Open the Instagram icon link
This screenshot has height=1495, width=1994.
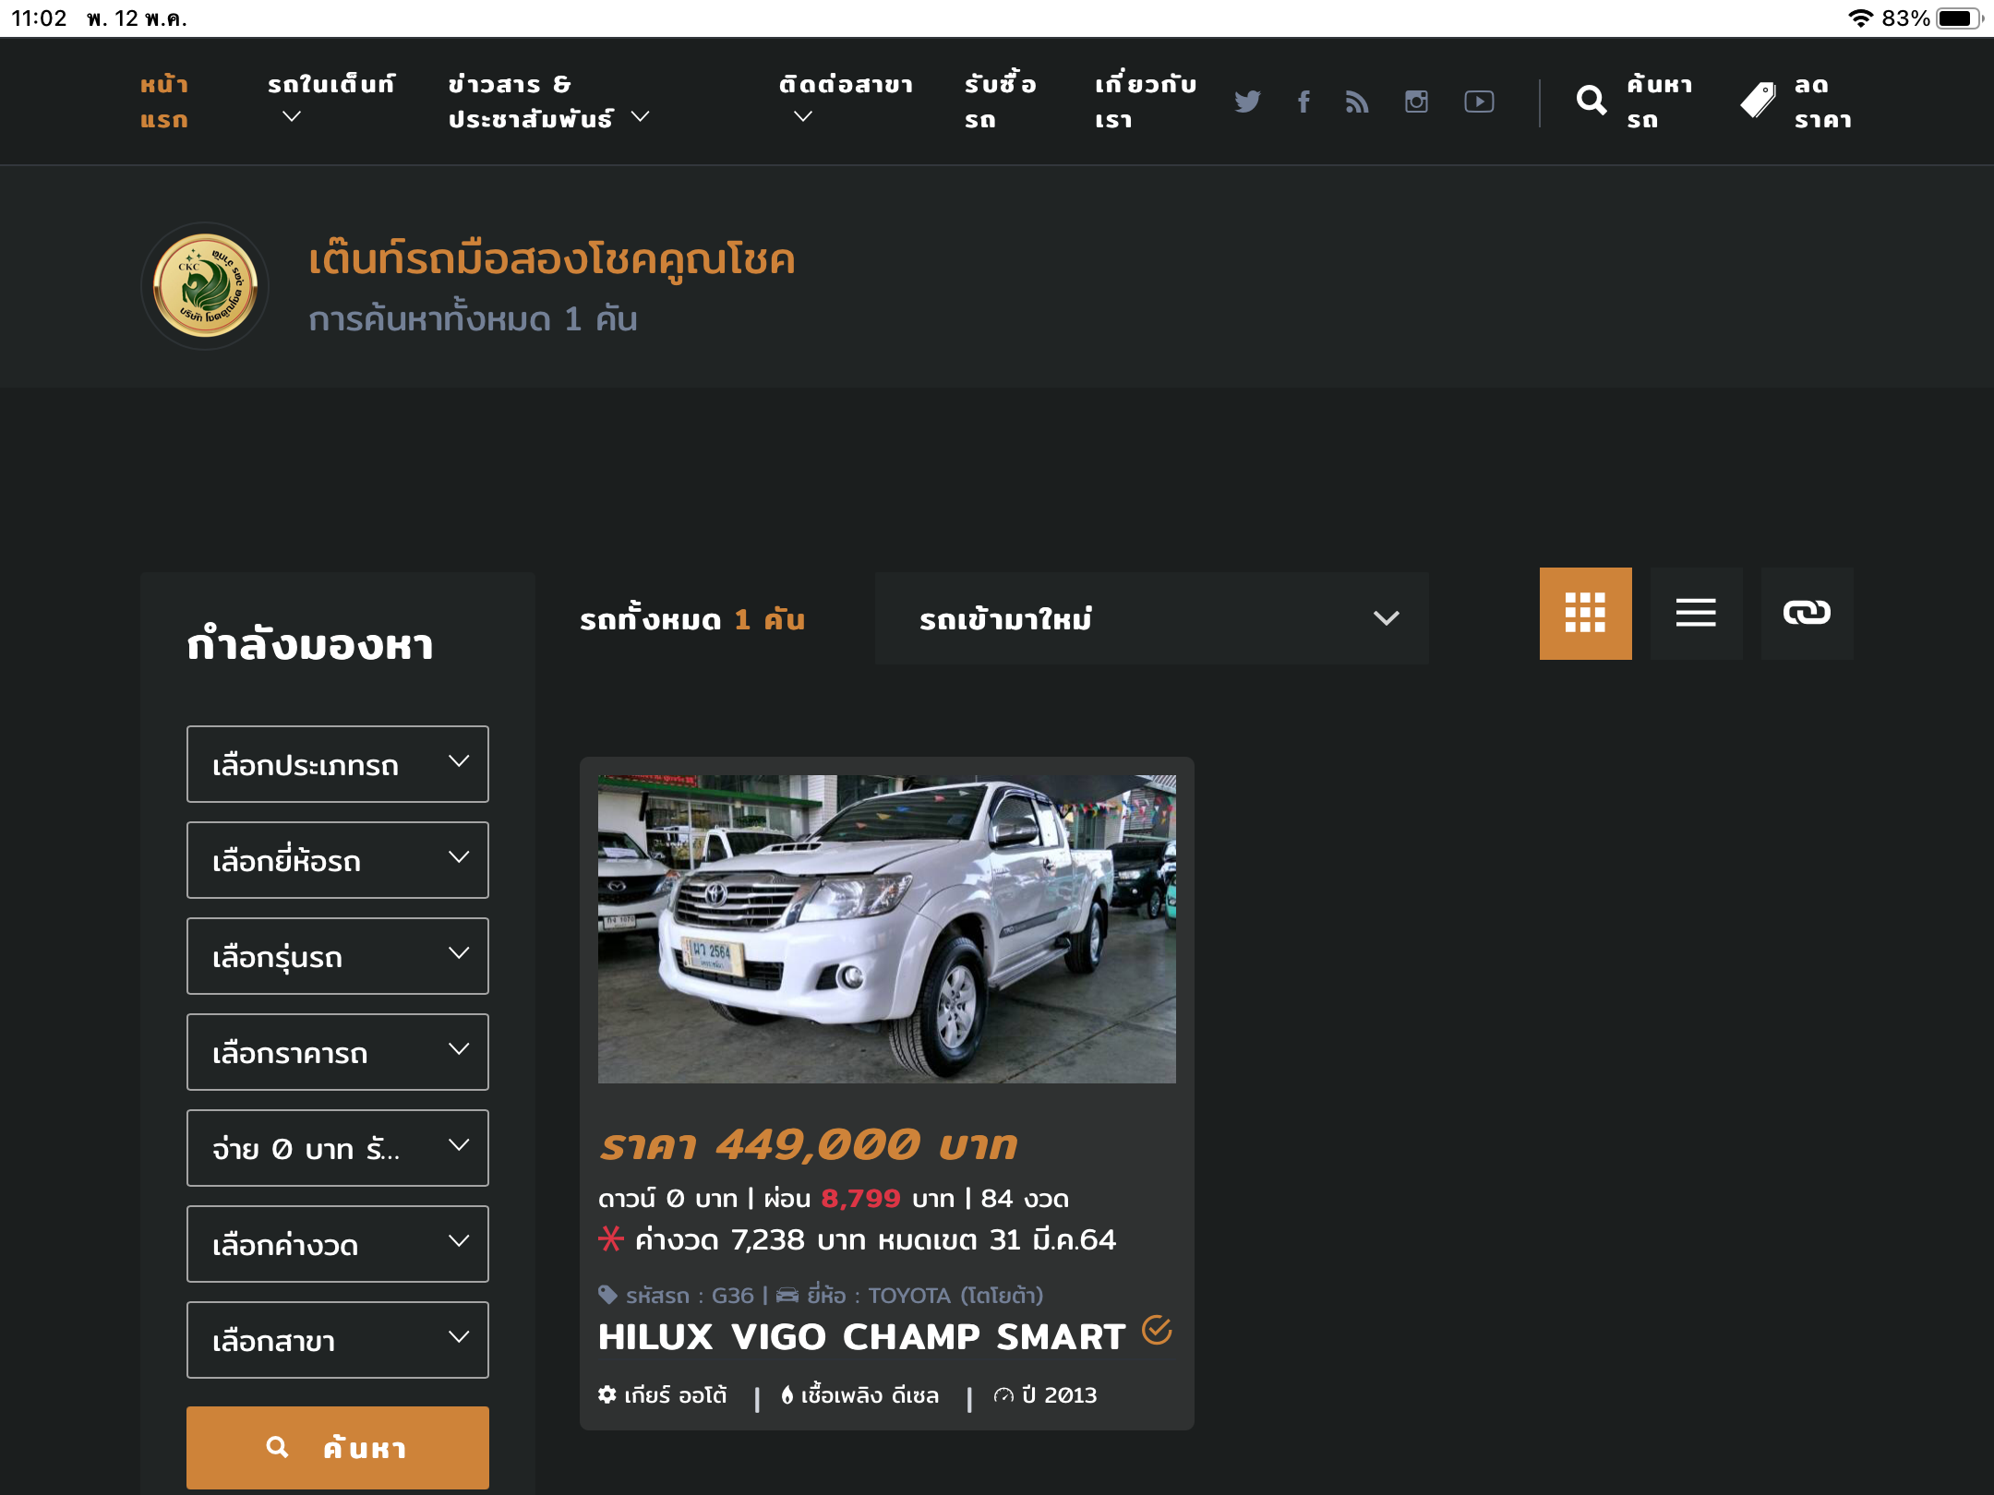(x=1416, y=102)
